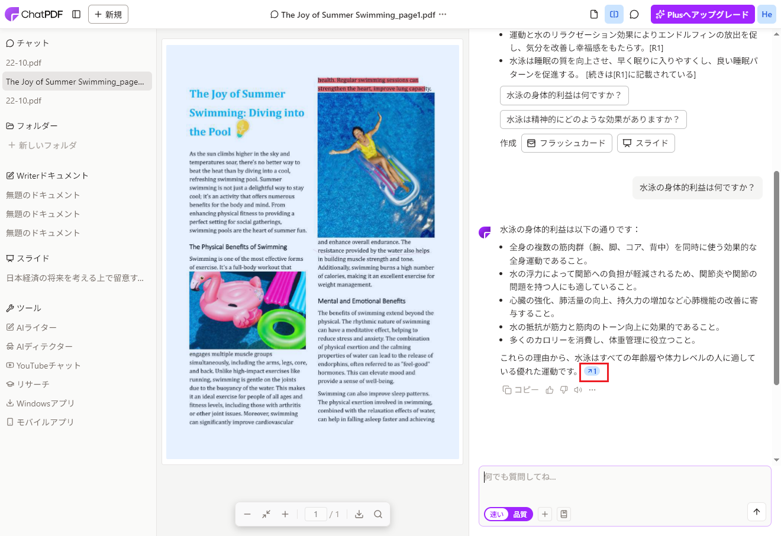Image resolution: width=781 pixels, height=536 pixels.
Task: Select the split view icon
Action: click(614, 14)
